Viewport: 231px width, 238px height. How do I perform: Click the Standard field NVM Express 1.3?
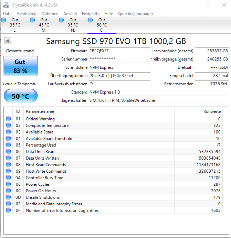tap(159, 92)
